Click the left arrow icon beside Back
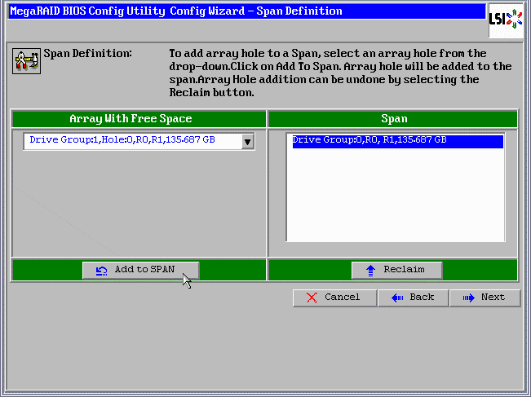The image size is (531, 397). coord(397,298)
